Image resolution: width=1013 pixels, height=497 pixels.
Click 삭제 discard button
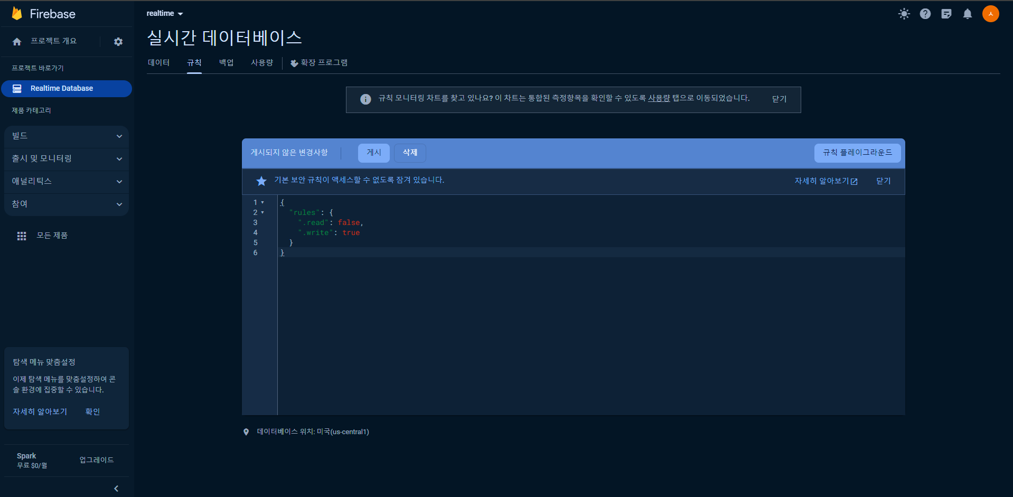[x=410, y=153]
